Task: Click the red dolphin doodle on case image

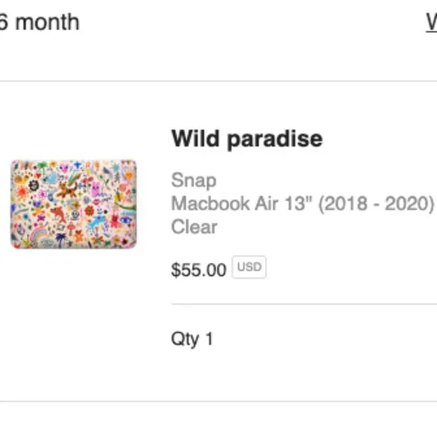Action: pyautogui.click(x=59, y=214)
